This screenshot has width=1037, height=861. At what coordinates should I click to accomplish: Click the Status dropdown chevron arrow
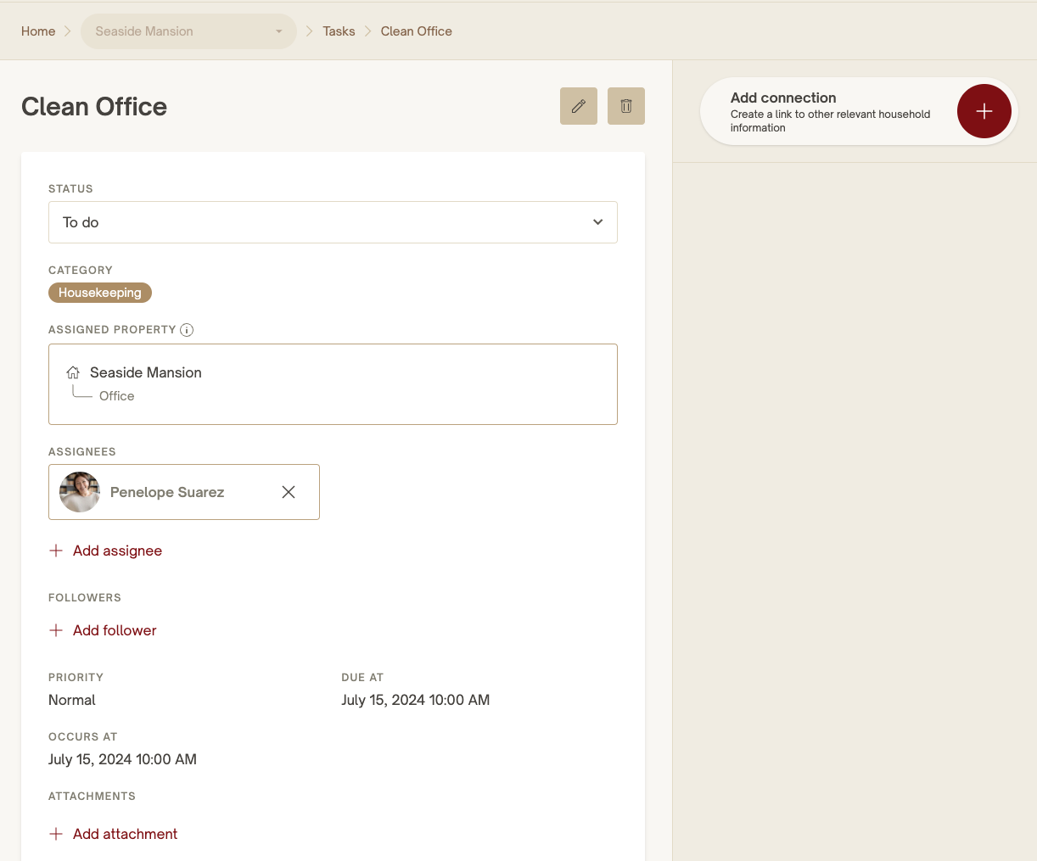[597, 222]
